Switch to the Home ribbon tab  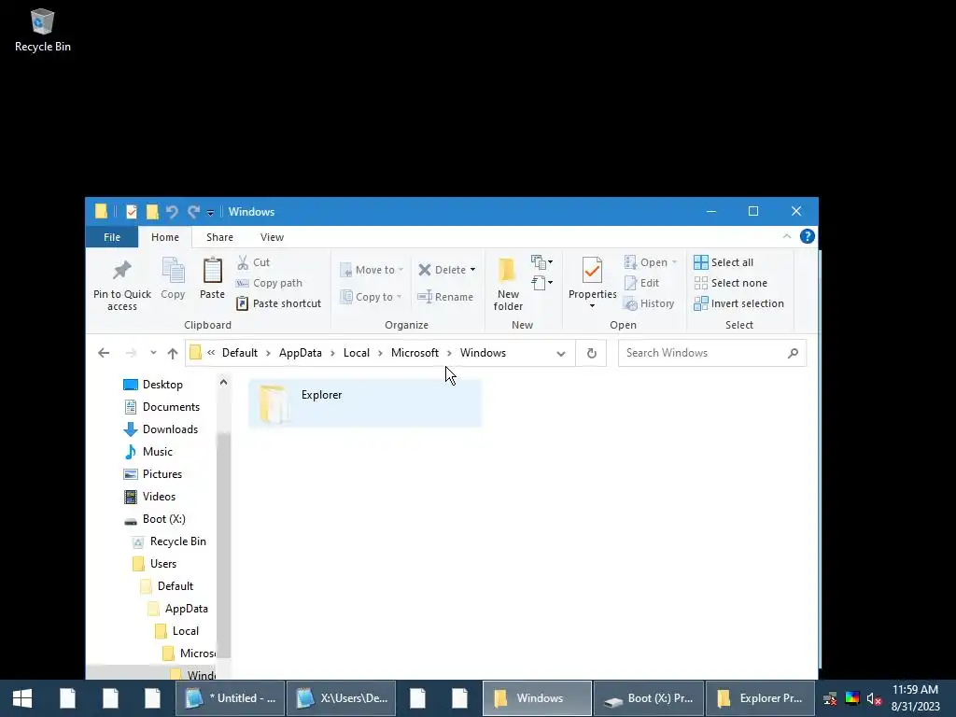click(x=165, y=237)
